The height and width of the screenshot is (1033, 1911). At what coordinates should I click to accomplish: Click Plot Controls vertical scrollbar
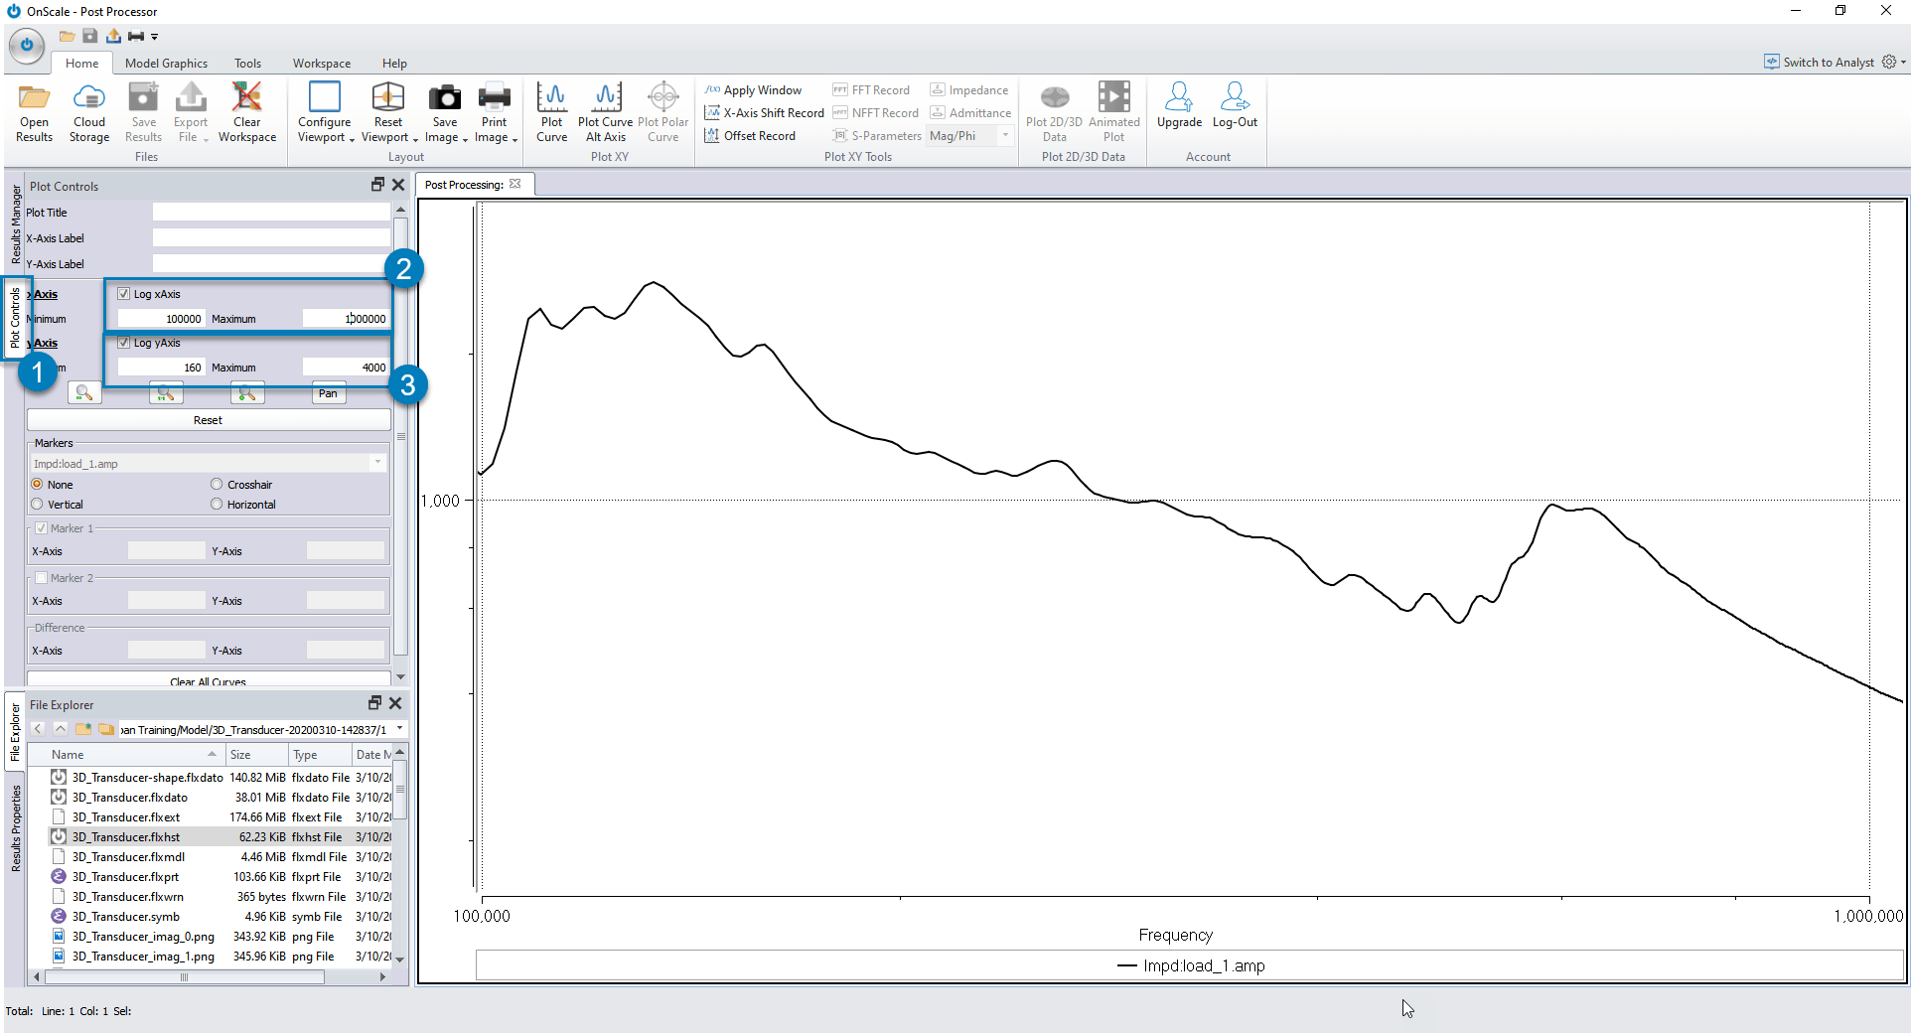tap(400, 437)
